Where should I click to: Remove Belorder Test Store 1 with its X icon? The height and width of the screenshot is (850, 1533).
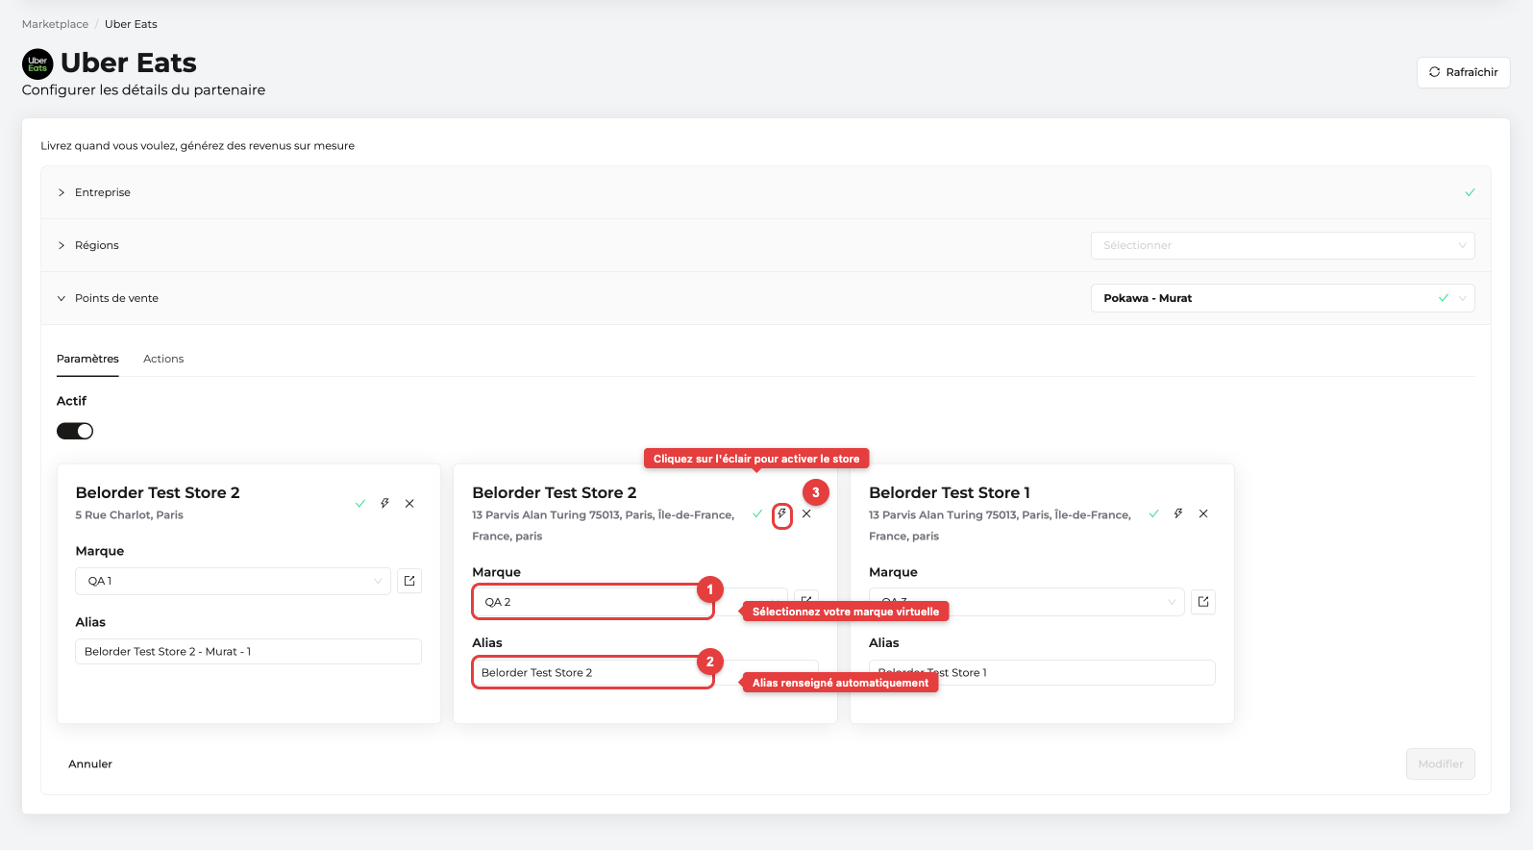pyautogui.click(x=1203, y=513)
